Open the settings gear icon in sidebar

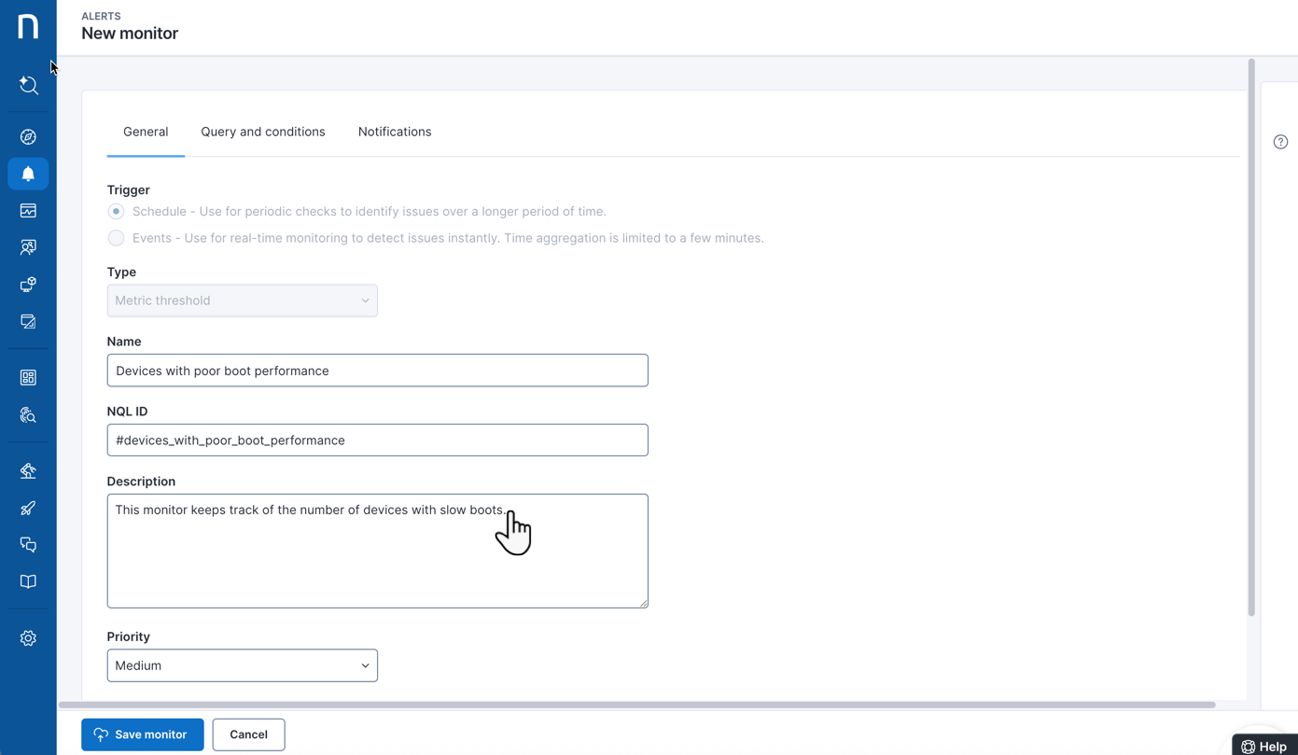[28, 638]
